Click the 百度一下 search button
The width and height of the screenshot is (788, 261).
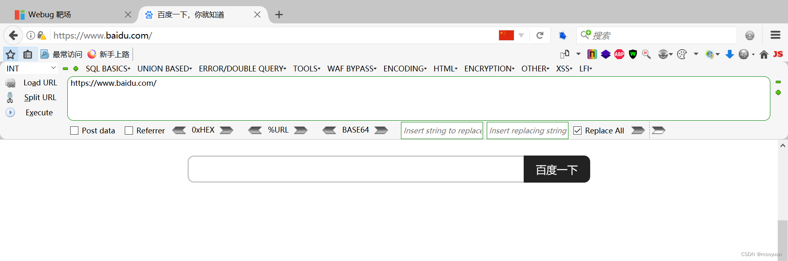(x=557, y=169)
